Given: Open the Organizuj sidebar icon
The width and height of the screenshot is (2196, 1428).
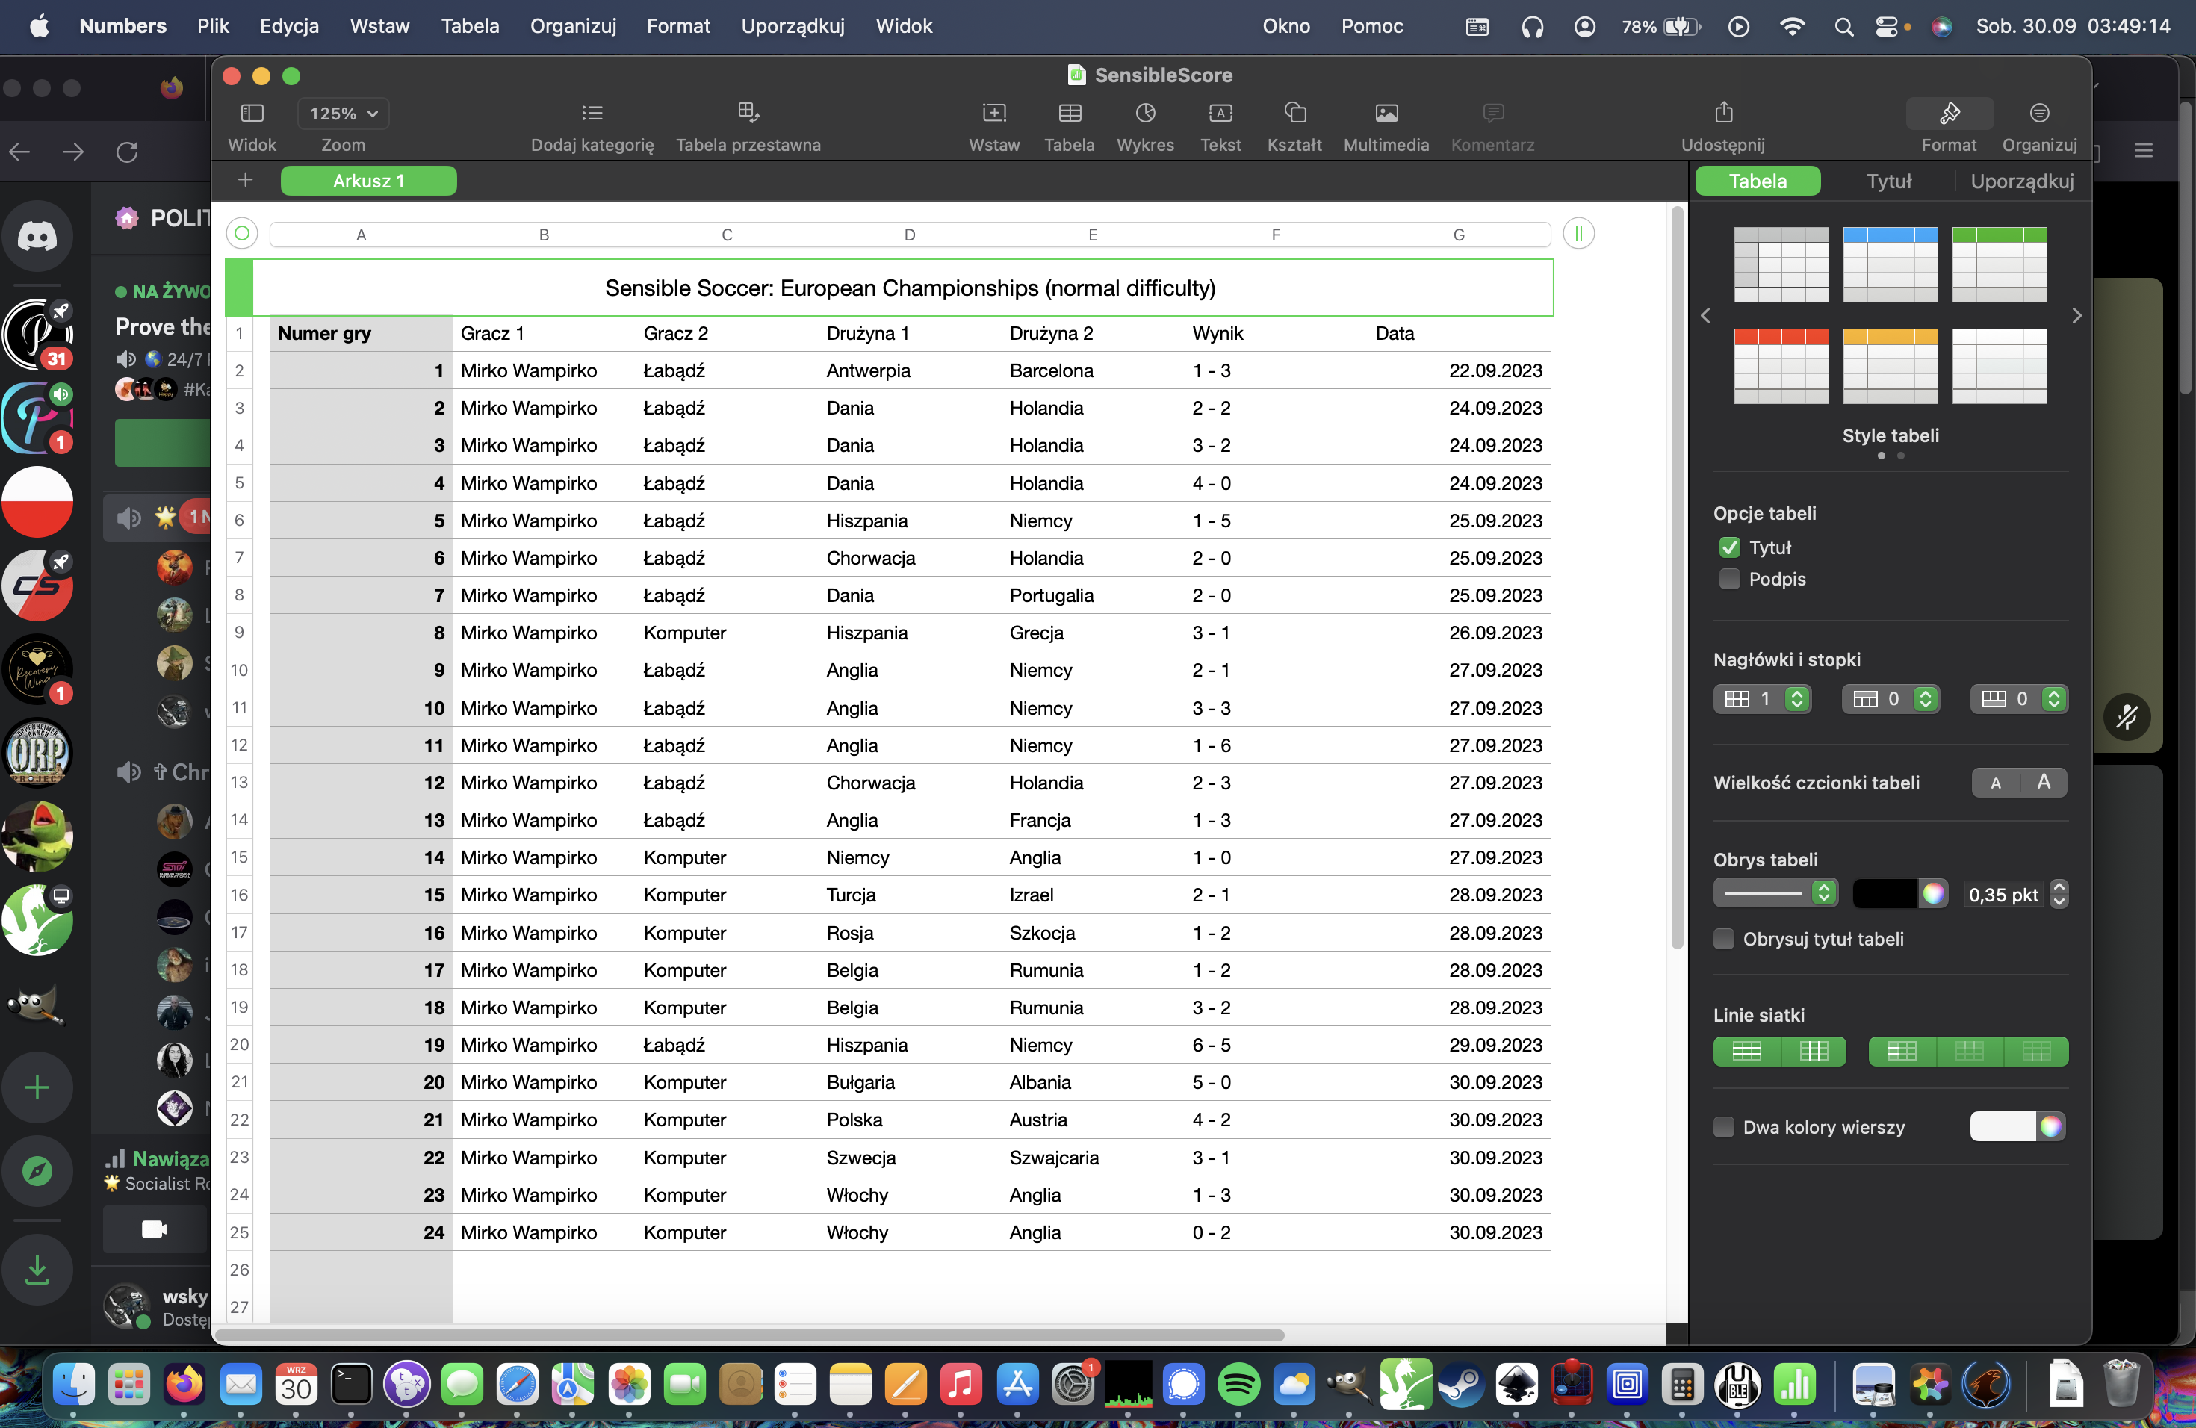Looking at the screenshot, I should [x=2038, y=114].
